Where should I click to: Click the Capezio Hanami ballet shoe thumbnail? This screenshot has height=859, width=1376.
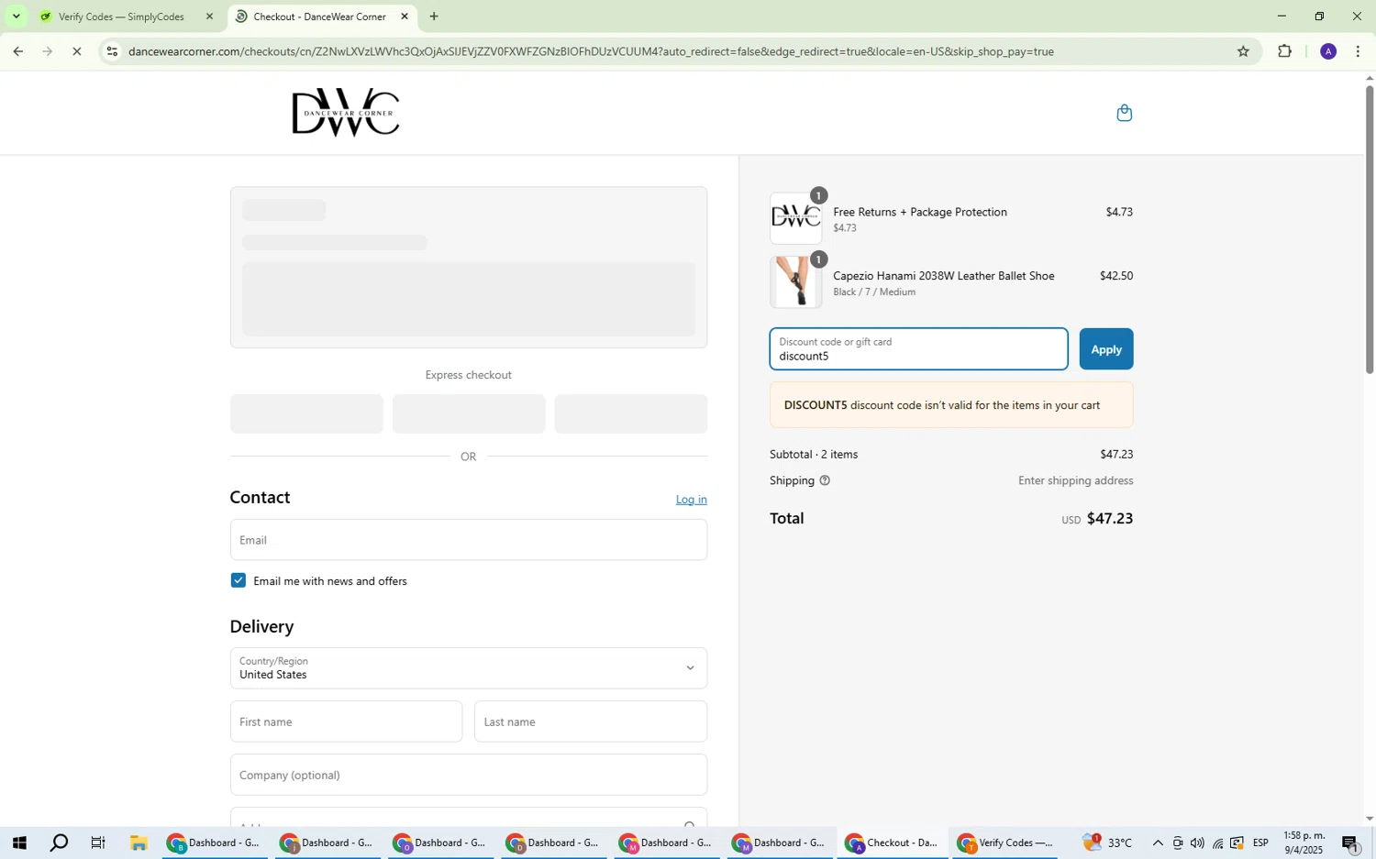(x=795, y=282)
